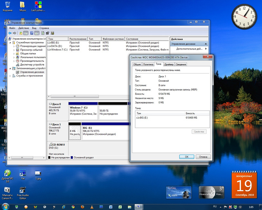Viewport: 262px width, 210px height.
Task: Expand Дополнительные действия submenu arrow
Action: [206, 49]
